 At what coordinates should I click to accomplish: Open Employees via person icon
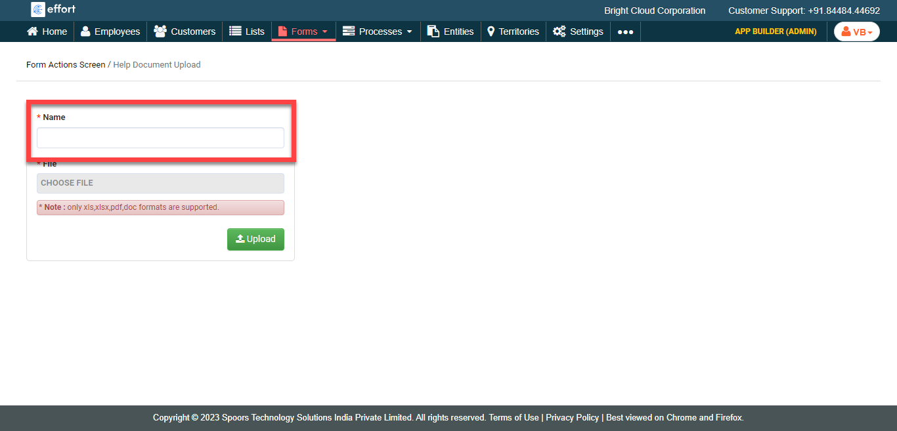click(85, 31)
